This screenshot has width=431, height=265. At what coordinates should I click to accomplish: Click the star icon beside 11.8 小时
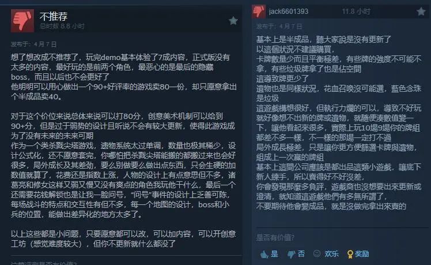421,12
